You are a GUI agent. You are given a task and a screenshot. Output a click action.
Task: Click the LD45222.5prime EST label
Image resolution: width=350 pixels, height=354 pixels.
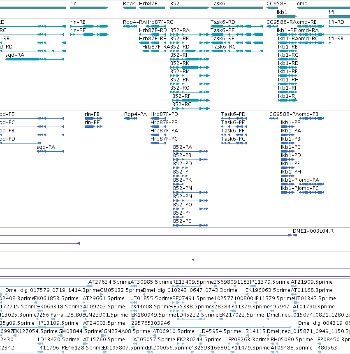[197, 315]
